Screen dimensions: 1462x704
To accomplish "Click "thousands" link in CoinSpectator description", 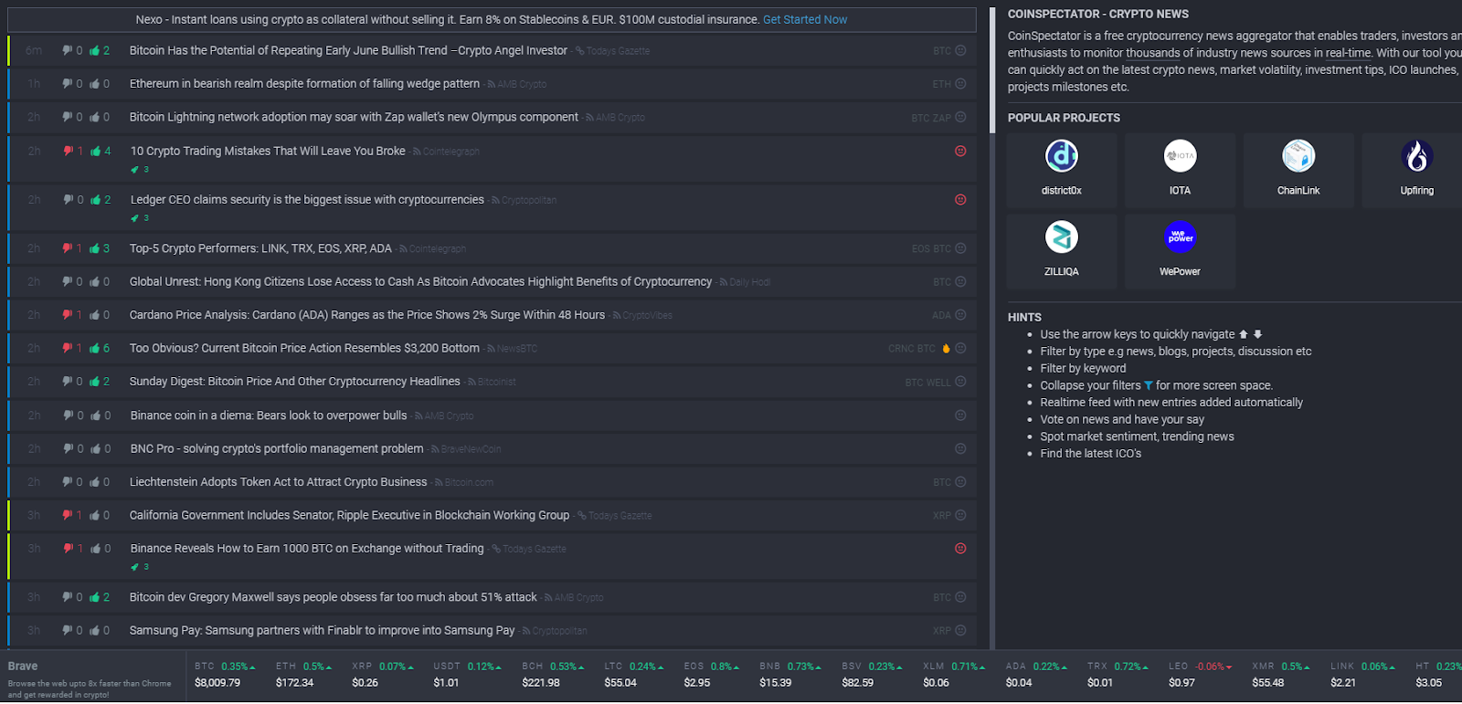I will pyautogui.click(x=1153, y=53).
